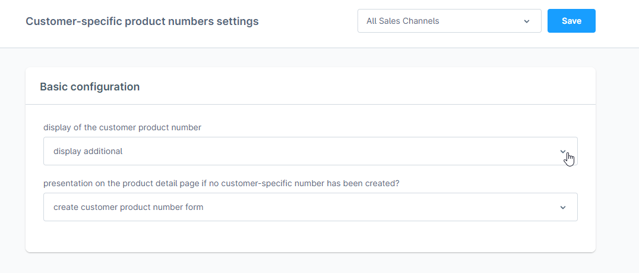This screenshot has width=639, height=273.
Task: Click the "display additional" selected value
Action: tap(88, 151)
